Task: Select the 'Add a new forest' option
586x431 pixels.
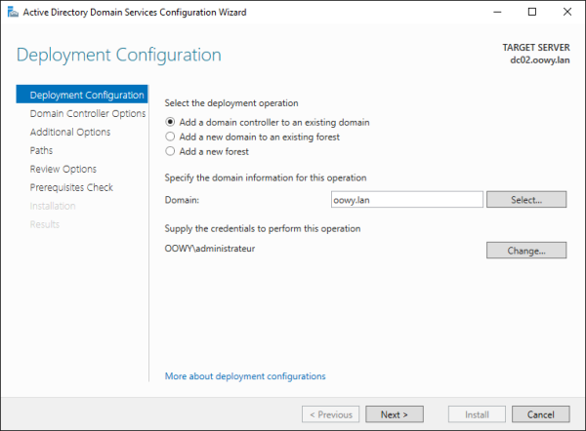Action: pyautogui.click(x=171, y=151)
